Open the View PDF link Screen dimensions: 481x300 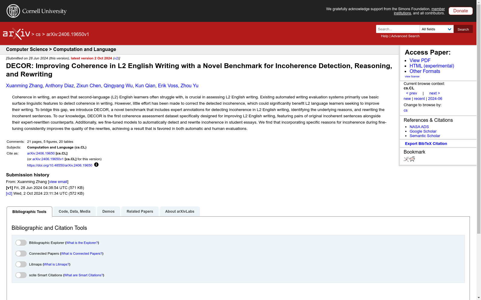pyautogui.click(x=420, y=60)
